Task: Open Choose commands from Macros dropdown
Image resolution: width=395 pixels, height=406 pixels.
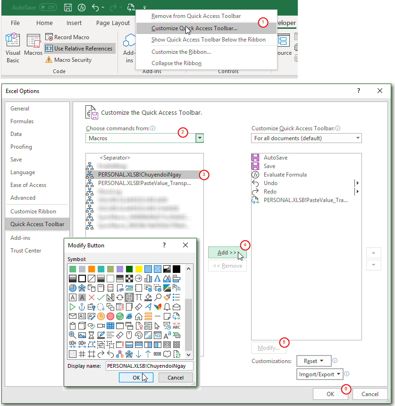Action: pos(199,138)
